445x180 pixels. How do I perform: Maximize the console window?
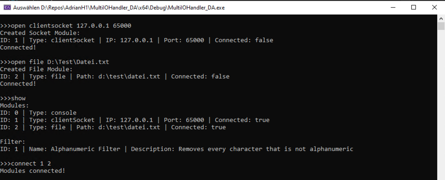point(413,7)
